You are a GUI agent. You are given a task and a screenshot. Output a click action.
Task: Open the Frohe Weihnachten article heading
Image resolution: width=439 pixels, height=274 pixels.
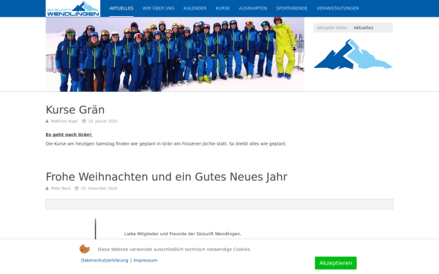point(166,177)
